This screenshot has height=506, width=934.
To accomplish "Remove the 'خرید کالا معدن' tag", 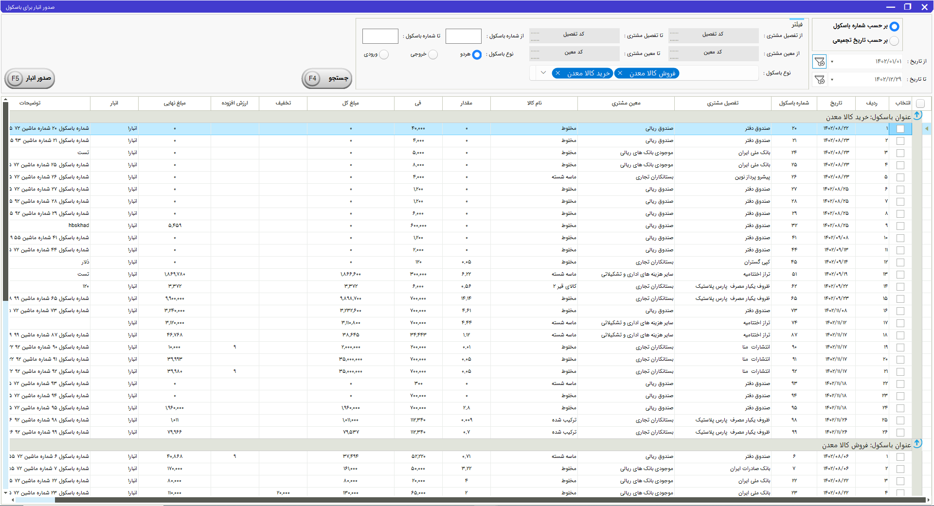I will point(558,73).
